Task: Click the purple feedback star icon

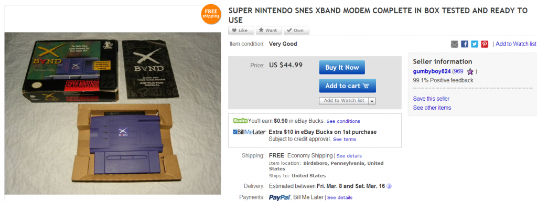Action: click(470, 72)
